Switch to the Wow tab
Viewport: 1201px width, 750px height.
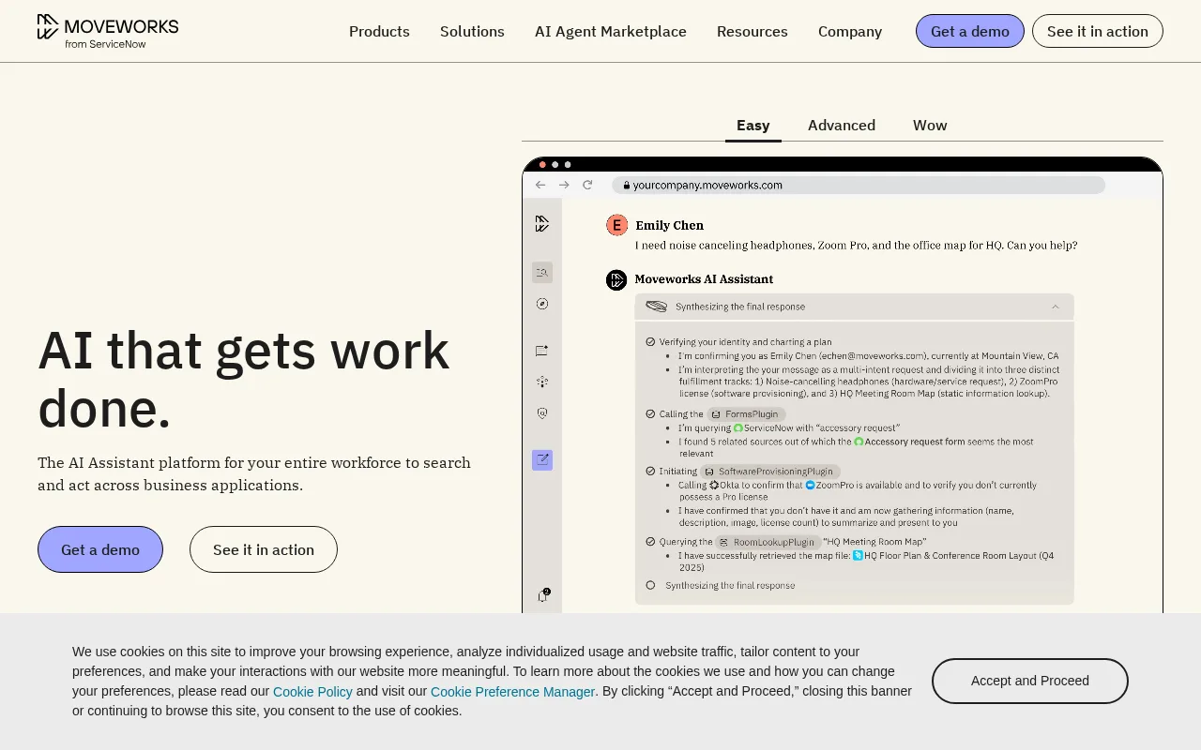930,126
